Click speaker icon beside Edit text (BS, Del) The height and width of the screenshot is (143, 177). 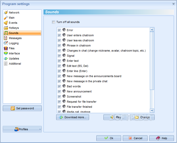64,66
